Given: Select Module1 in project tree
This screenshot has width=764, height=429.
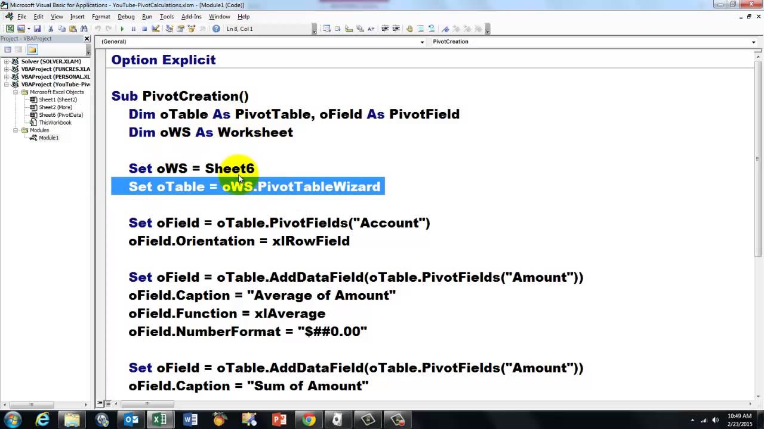Looking at the screenshot, I should pyautogui.click(x=48, y=138).
